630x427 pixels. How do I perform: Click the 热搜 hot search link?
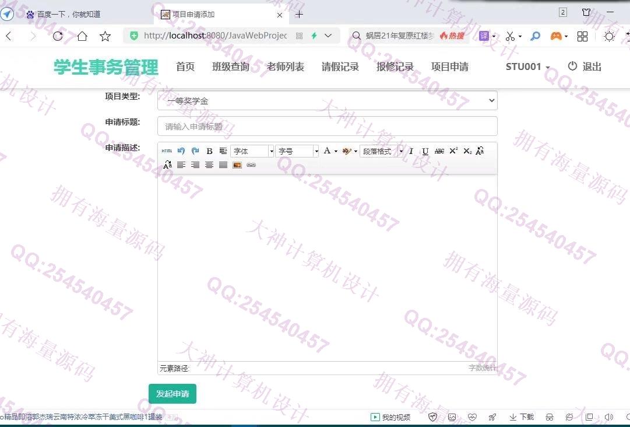(x=452, y=36)
